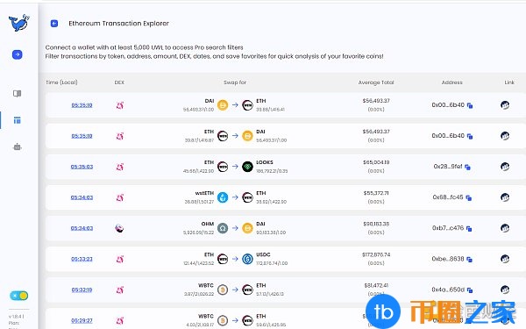Open explorer link icon for DAI to ETH row
Screen dimensions: 526x329
tap(505, 105)
